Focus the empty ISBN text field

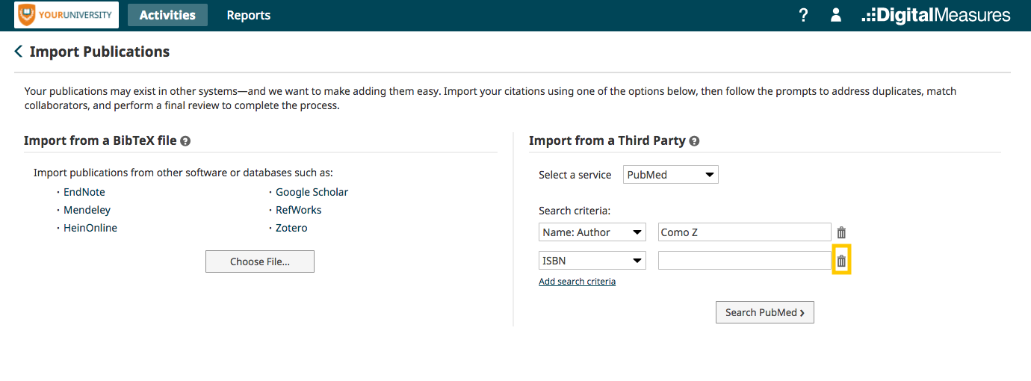745,261
